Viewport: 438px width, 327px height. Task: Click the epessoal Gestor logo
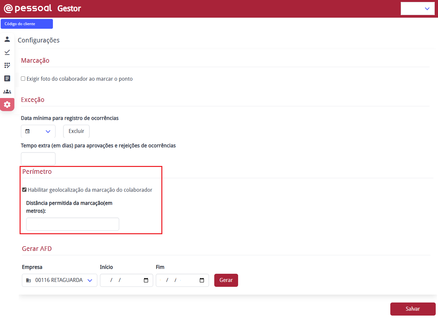pyautogui.click(x=42, y=8)
